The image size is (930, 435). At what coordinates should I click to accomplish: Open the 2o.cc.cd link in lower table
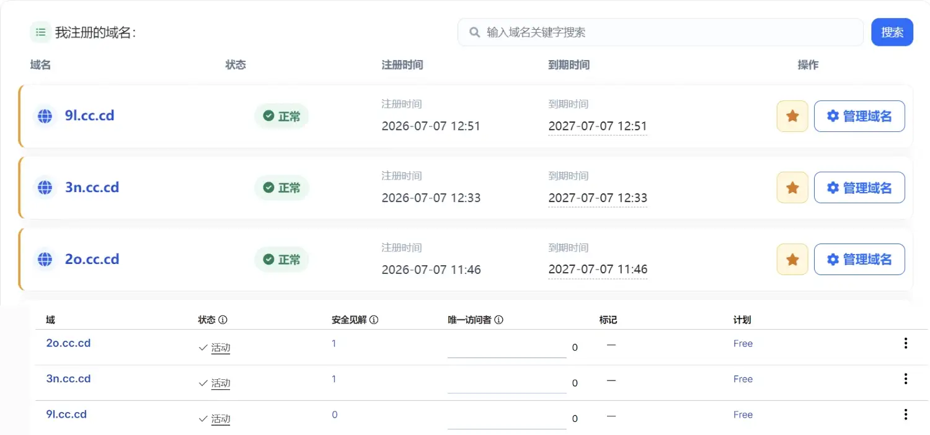(x=68, y=343)
